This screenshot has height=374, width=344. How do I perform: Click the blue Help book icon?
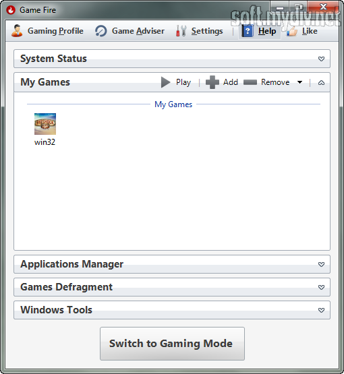point(248,31)
